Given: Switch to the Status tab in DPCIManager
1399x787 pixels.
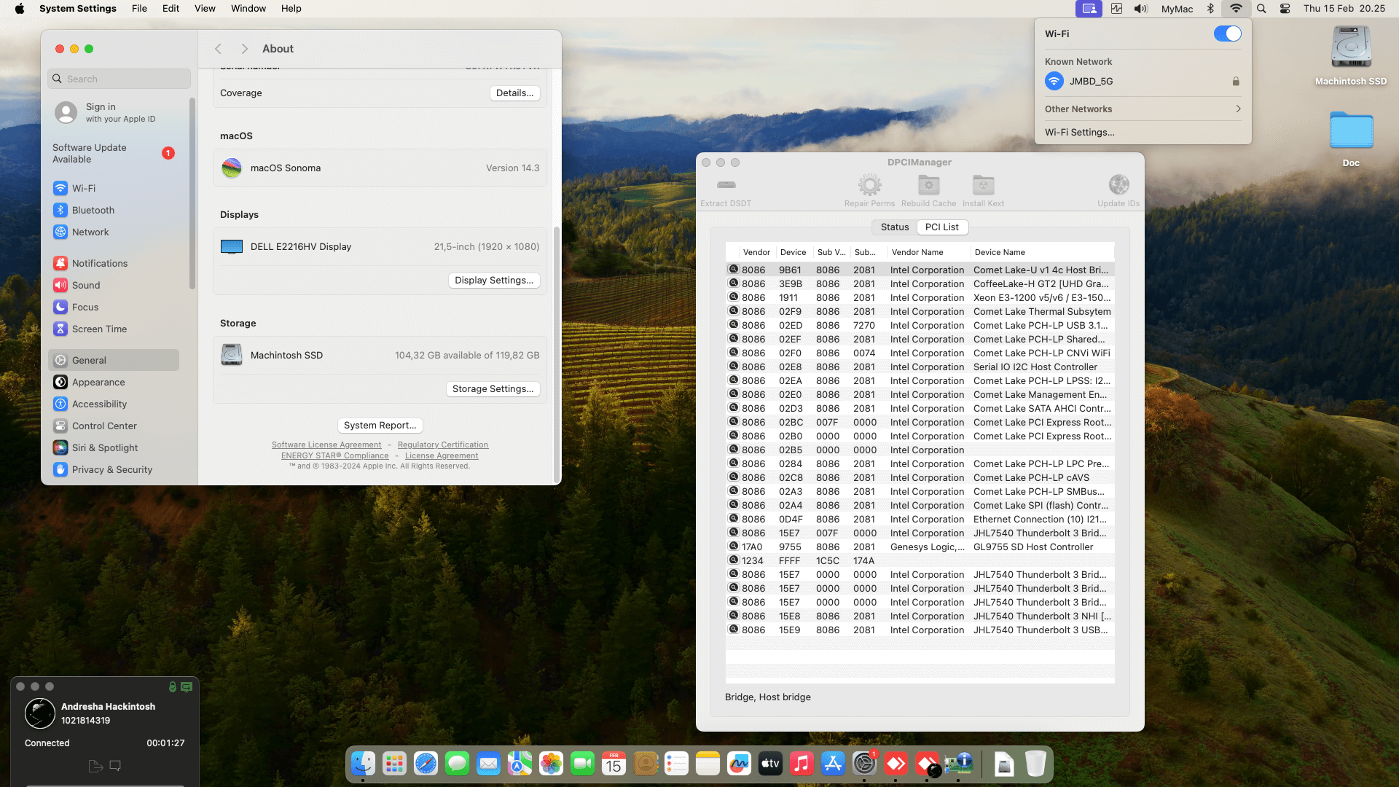Looking at the screenshot, I should [x=895, y=227].
